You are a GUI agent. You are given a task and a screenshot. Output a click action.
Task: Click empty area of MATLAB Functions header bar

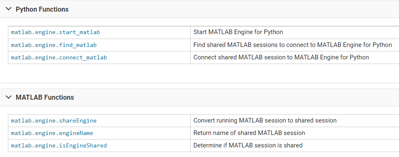point(229,98)
